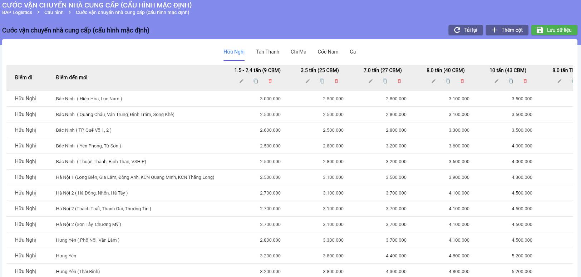Duplicate the 3.5 tấn (25 CBM) column
Image resolution: width=581 pixels, height=277 pixels.
(322, 81)
